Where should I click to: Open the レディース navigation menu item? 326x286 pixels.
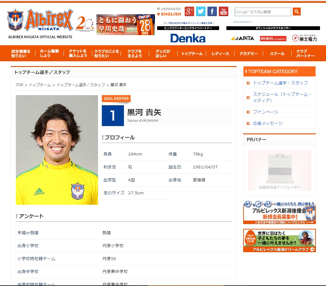[220, 54]
